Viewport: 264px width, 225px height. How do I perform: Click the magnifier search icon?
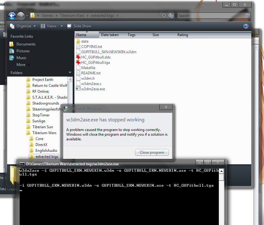pyautogui.click(x=247, y=16)
